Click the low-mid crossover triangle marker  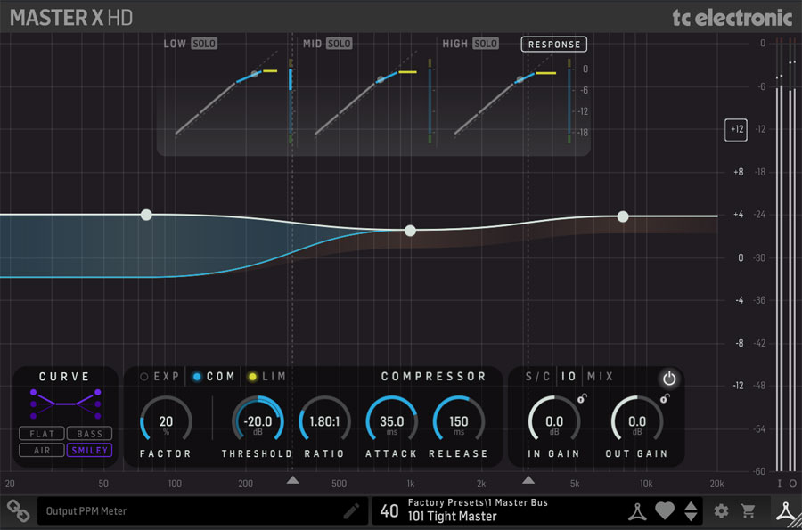292,480
